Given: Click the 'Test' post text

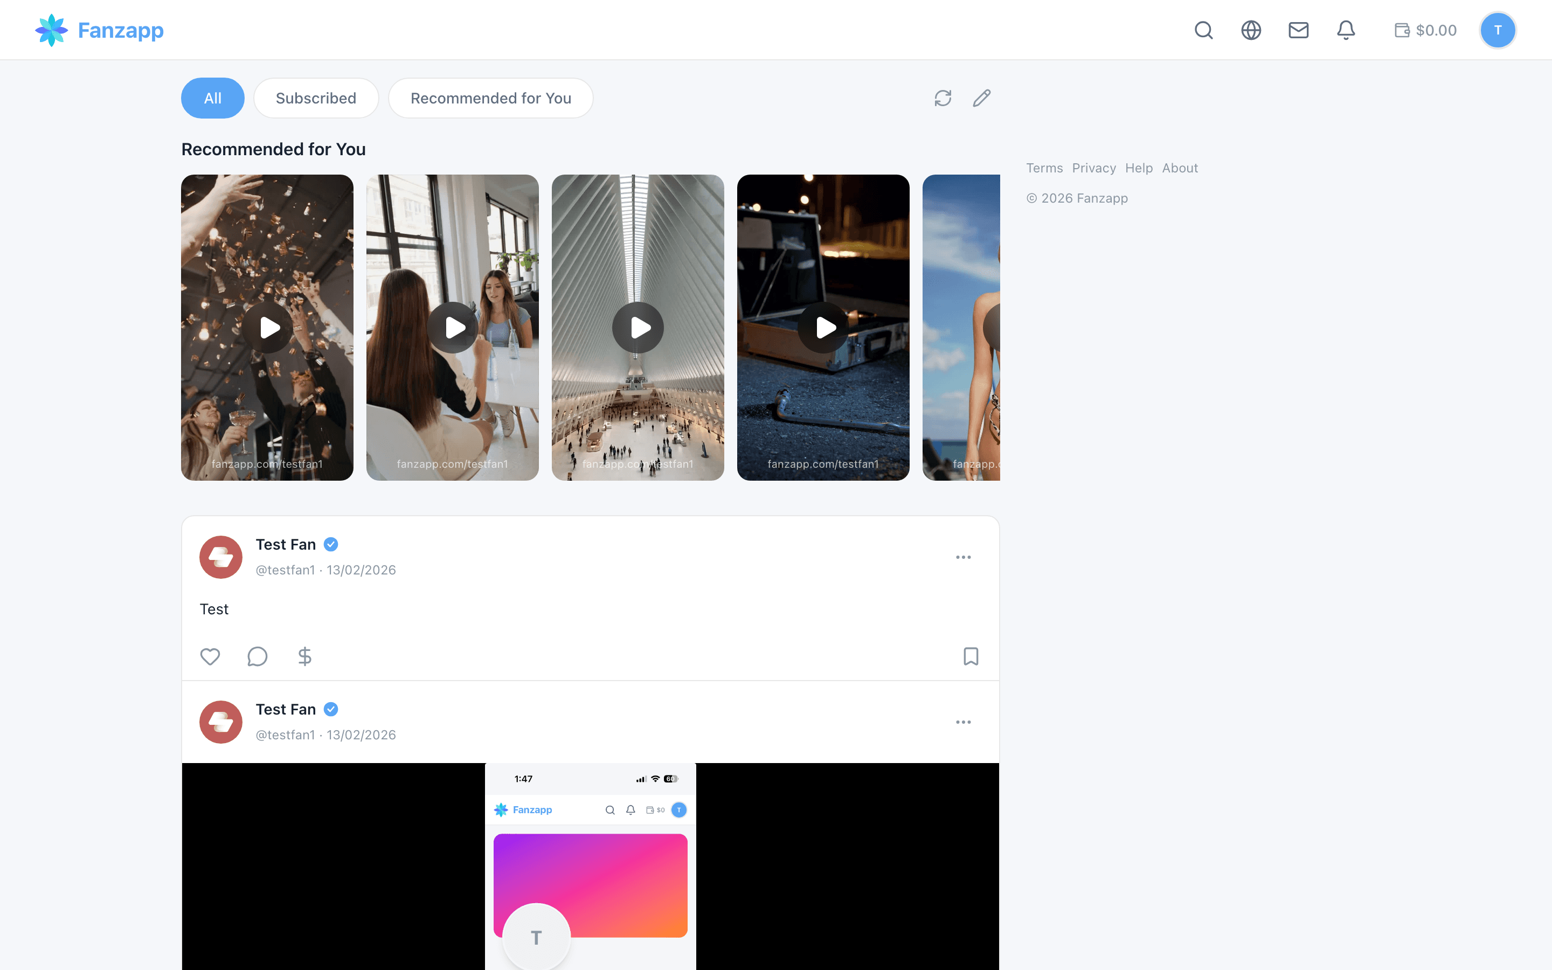Looking at the screenshot, I should tap(214, 609).
